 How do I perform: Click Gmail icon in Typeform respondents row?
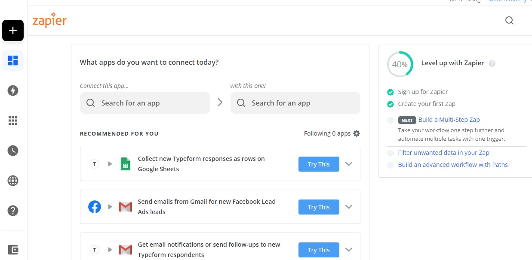(x=126, y=250)
